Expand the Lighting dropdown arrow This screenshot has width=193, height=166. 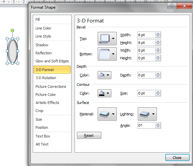coord(153,114)
